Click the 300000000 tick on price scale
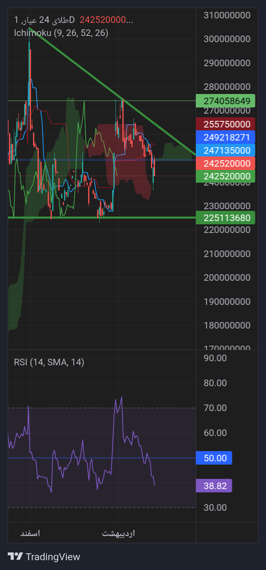Image resolution: width=266 pixels, height=570 pixels. [x=227, y=39]
